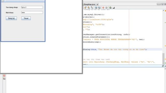The height and width of the screenshot is (93, 166).
Task: Start macro recording with the red circle
Action: [x=103, y=7]
